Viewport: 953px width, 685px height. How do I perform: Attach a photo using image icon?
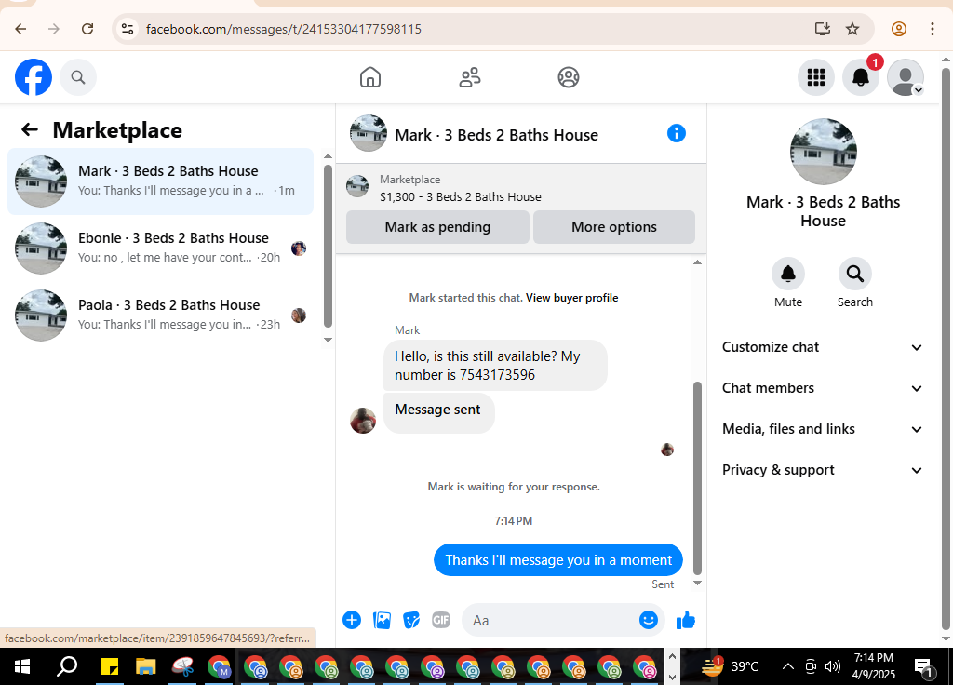382,620
